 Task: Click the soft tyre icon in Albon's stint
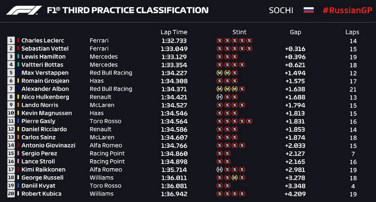242,89
